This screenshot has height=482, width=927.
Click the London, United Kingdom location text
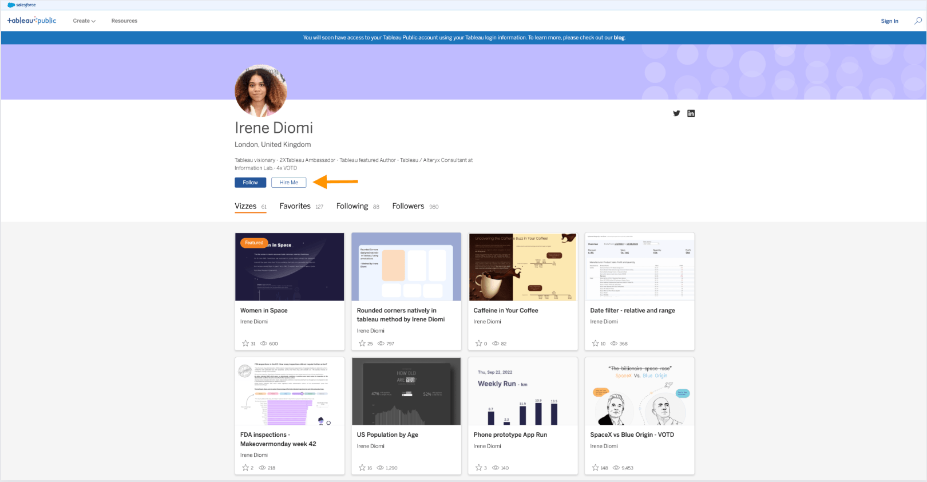[x=273, y=145]
